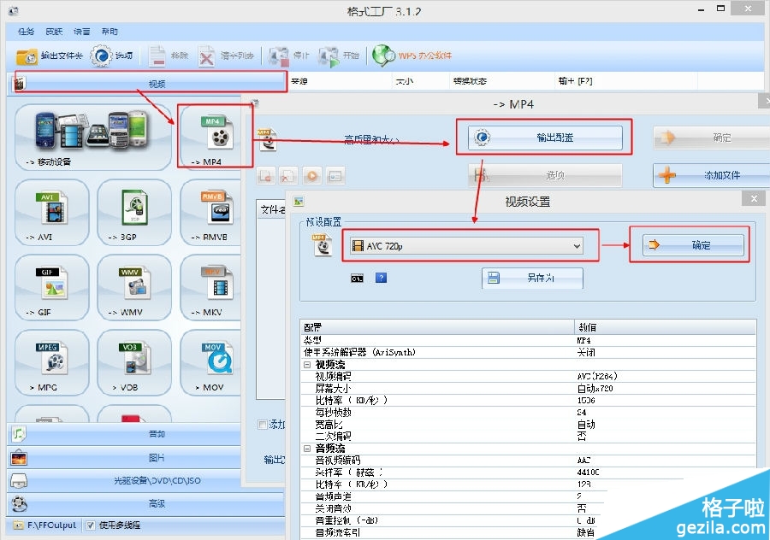
Task: Open the 选项 options gear in main toolbar
Action: [x=111, y=56]
